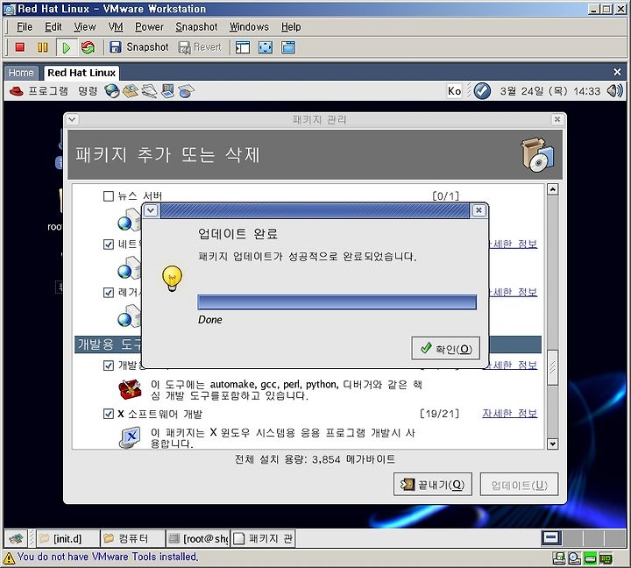The width and height of the screenshot is (631, 568).
Task: Click the Ko input method indicator
Action: (454, 91)
